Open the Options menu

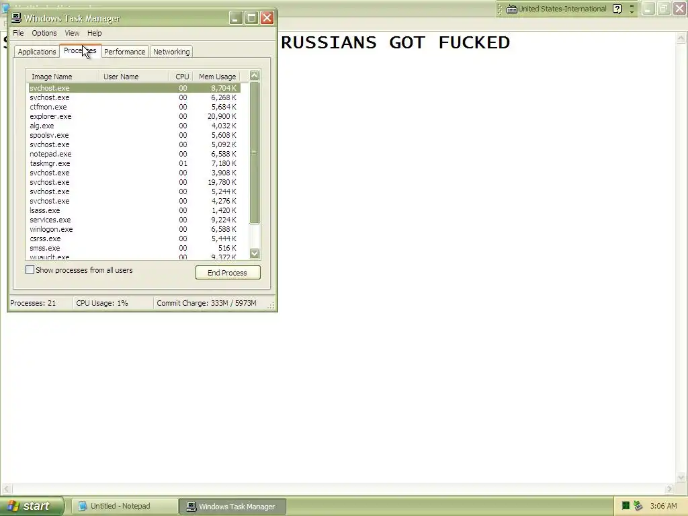[44, 33]
